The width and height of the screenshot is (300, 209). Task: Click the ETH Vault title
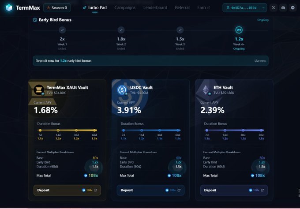(223, 88)
